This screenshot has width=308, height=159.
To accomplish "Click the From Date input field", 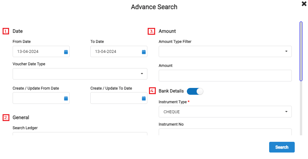I will tap(41, 52).
